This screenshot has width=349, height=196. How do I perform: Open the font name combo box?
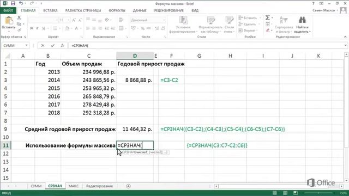44,20
